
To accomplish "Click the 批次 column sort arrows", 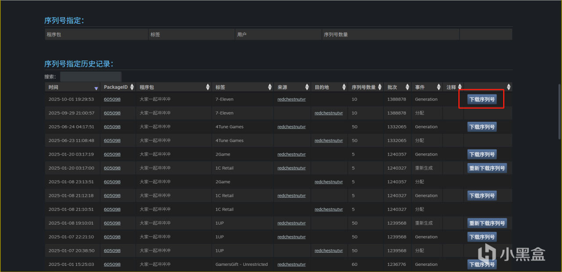I will coord(407,87).
